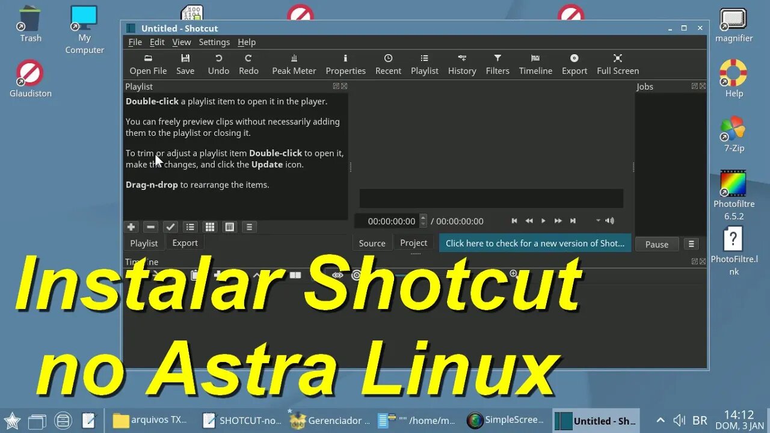Open the File menu

[x=135, y=42]
